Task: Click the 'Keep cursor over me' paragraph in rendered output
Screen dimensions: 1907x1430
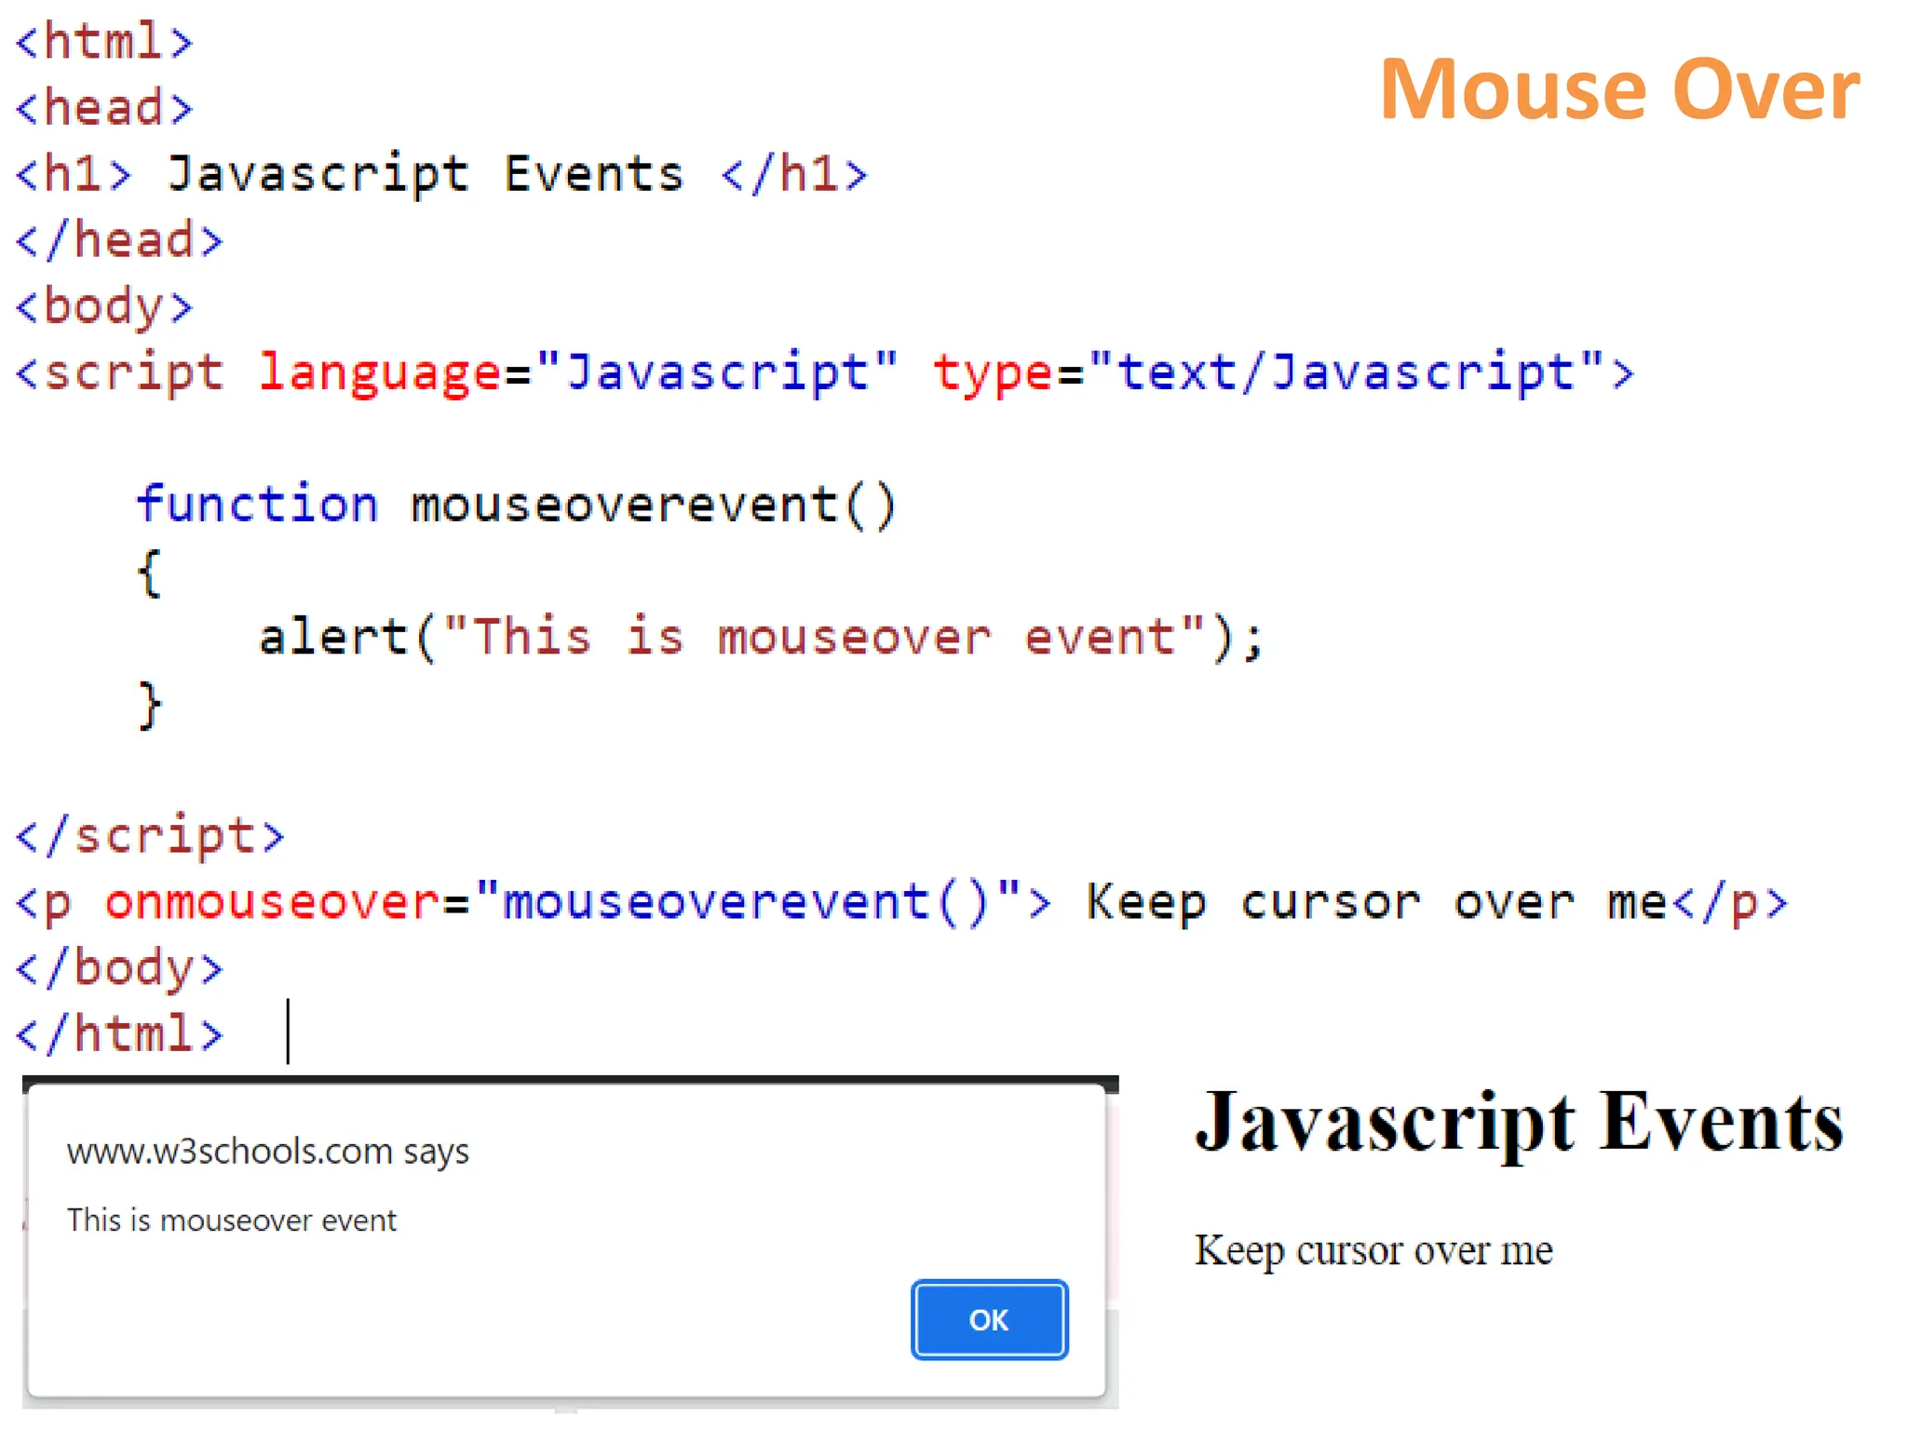Action: [1373, 1250]
